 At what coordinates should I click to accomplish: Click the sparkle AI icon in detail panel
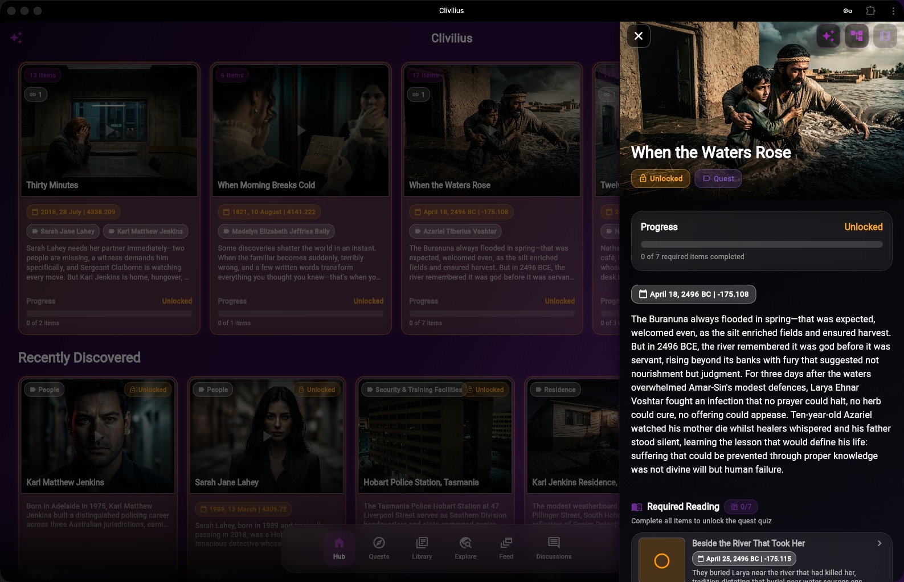click(828, 36)
